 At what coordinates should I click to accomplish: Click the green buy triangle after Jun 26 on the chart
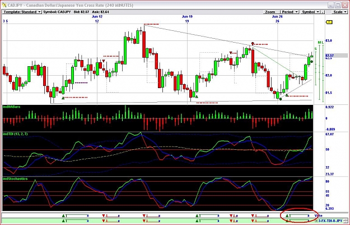pos(287,95)
